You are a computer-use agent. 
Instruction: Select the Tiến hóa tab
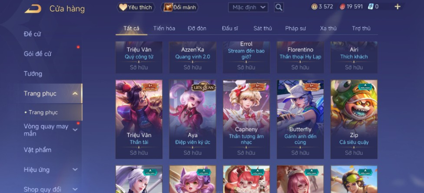tap(164, 28)
